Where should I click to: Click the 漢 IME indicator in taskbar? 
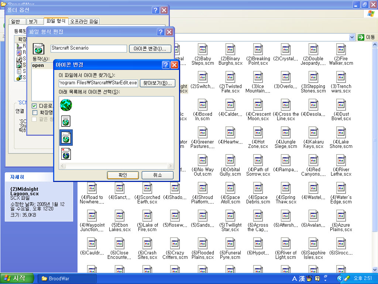click(x=302, y=278)
